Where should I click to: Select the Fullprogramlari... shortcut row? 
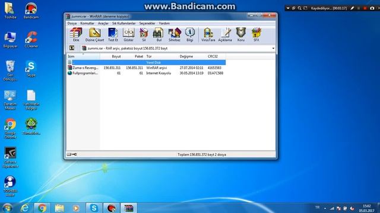click(x=146, y=73)
